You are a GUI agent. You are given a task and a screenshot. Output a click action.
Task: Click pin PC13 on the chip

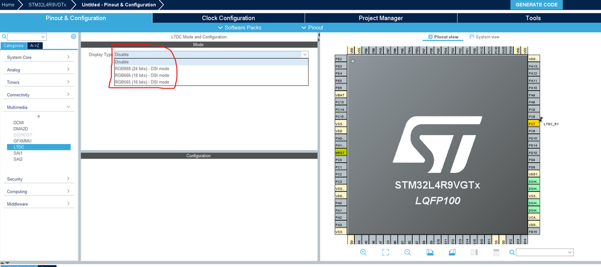341,102
